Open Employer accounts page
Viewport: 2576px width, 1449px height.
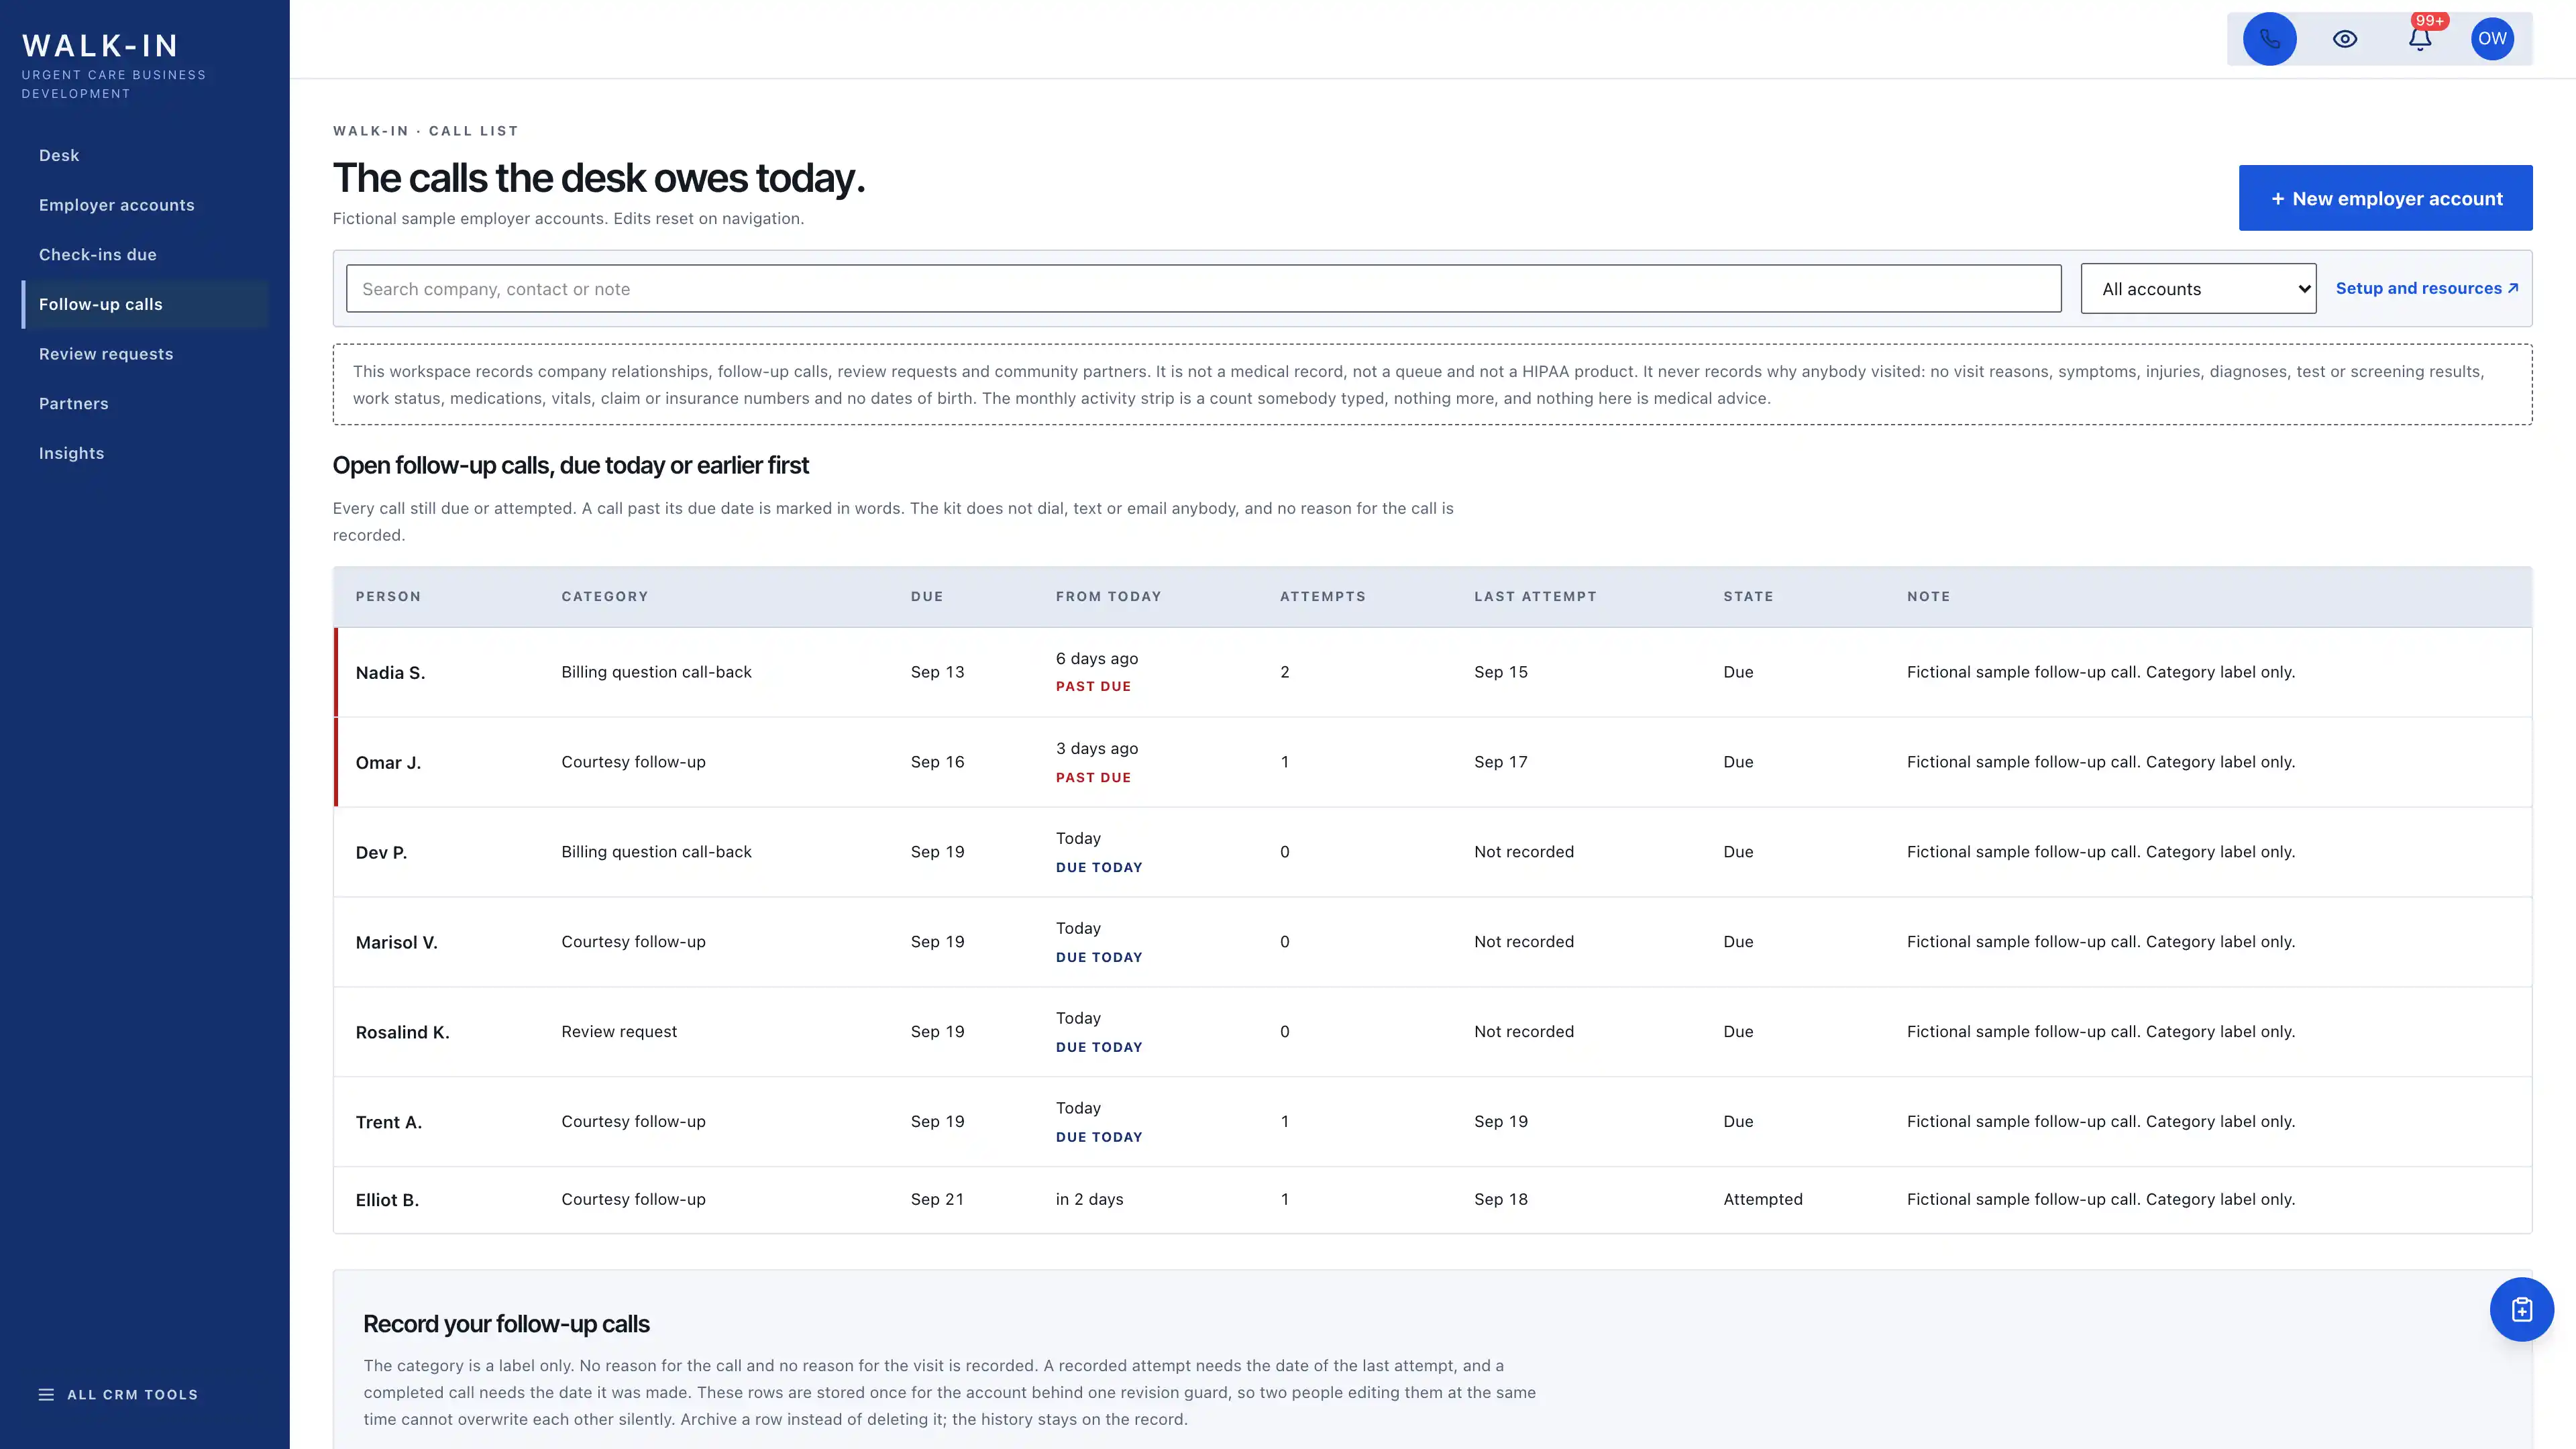pyautogui.click(x=117, y=205)
